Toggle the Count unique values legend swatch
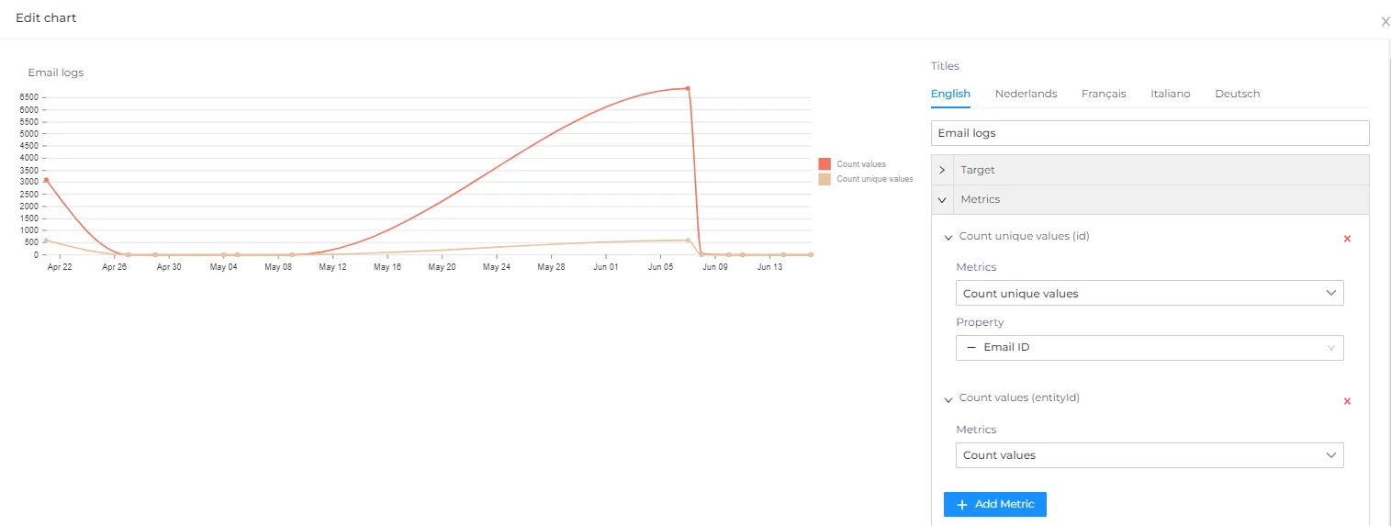The image size is (1391, 526). click(825, 179)
